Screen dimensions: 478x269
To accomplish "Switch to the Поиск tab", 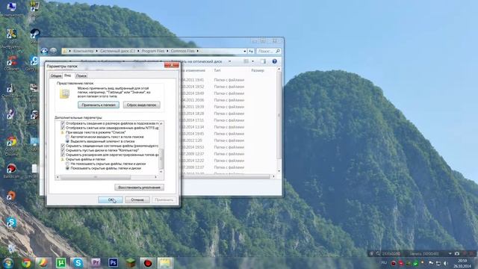I will point(81,75).
